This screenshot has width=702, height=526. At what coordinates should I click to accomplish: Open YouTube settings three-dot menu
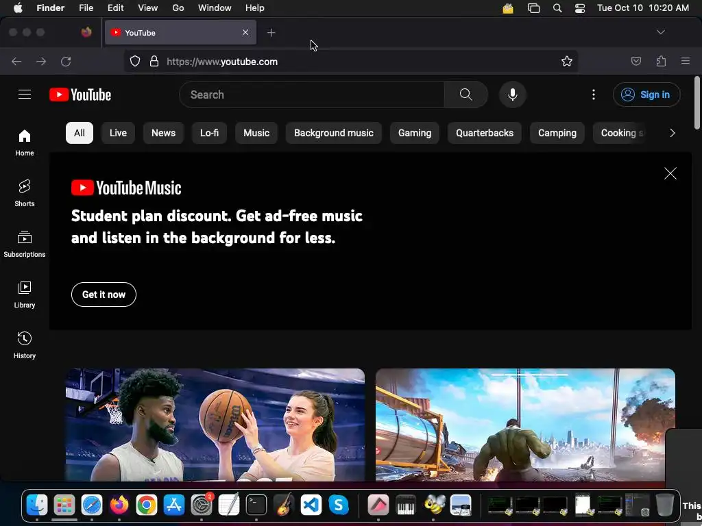(x=594, y=95)
